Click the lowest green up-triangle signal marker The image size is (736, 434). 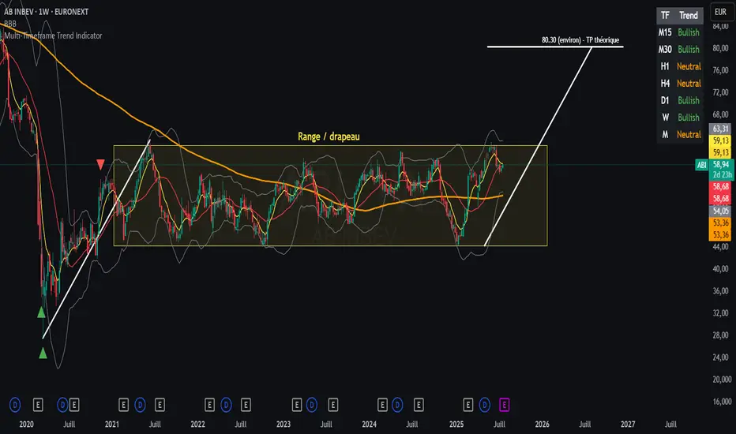point(43,353)
